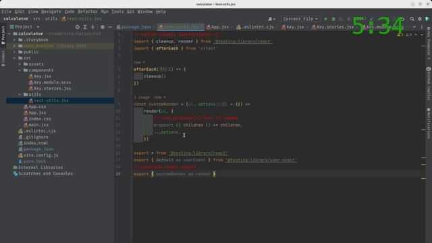The height and width of the screenshot is (243, 432).
Task: Open Search Everywhere magnifier icon
Action: coord(412,19)
